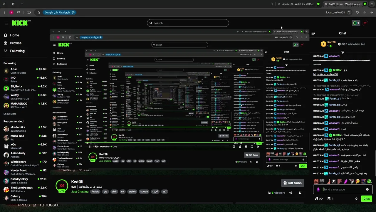
Task: Click the browser extensions puzzle icon
Action: [29, 12]
